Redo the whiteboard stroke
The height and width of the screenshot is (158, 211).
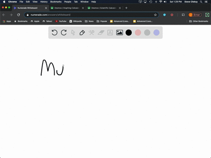[x=64, y=32]
